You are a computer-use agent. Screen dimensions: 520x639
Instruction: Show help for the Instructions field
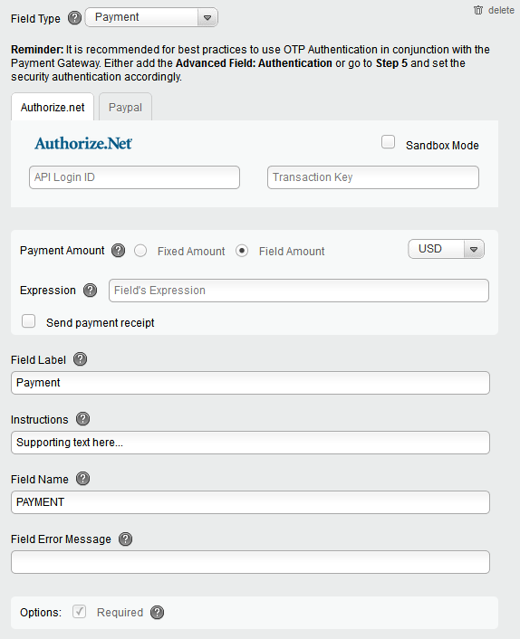tap(82, 418)
